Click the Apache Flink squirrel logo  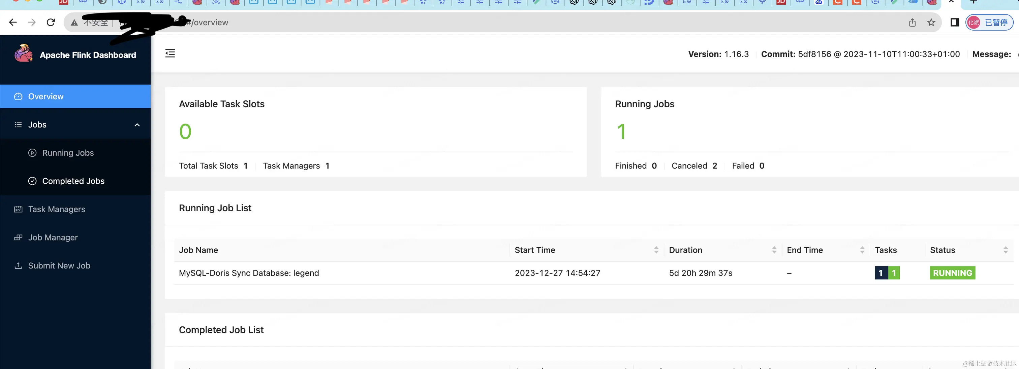pos(24,53)
